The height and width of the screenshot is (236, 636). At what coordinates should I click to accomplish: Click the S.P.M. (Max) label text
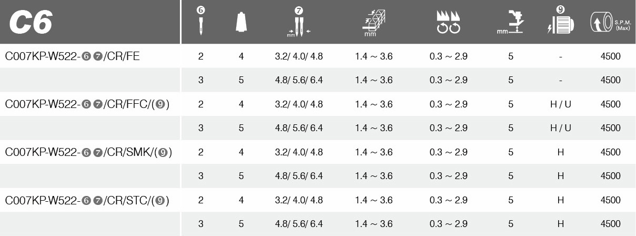[x=622, y=24]
